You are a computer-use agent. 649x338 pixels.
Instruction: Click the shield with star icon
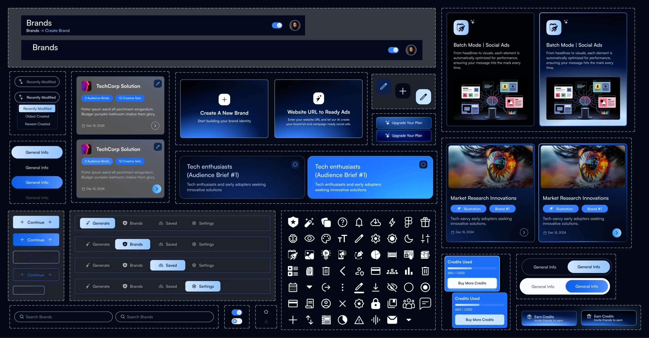click(x=293, y=222)
